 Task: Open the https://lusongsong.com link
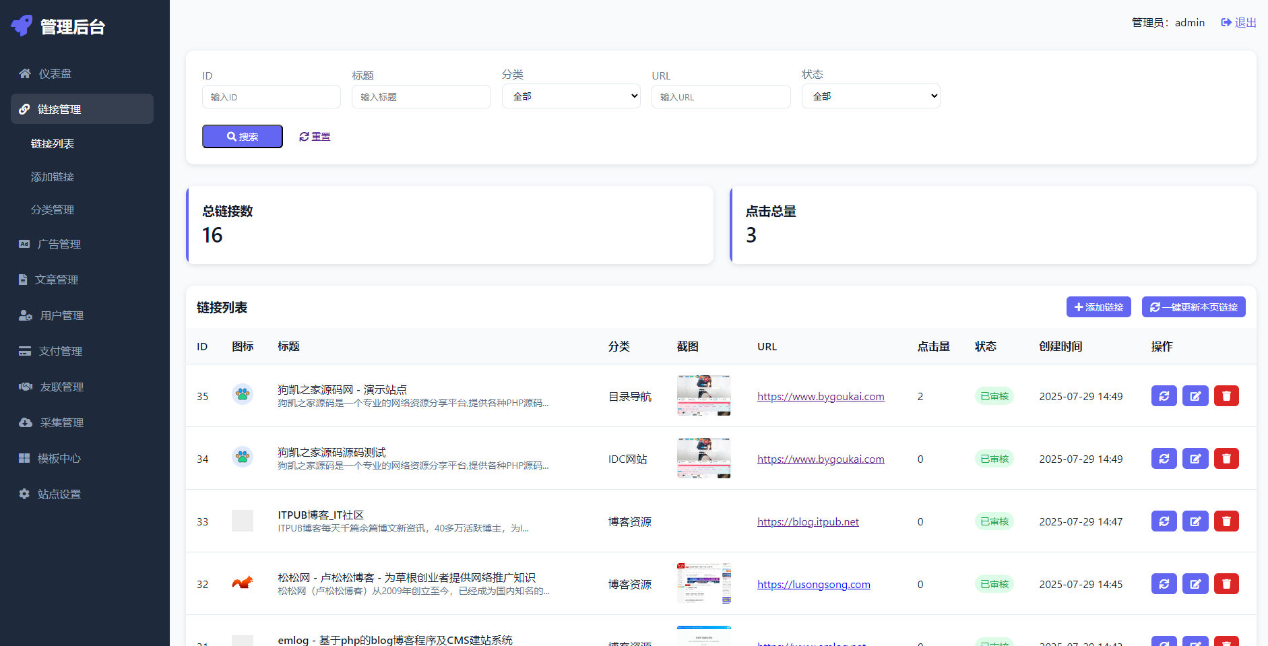click(813, 585)
